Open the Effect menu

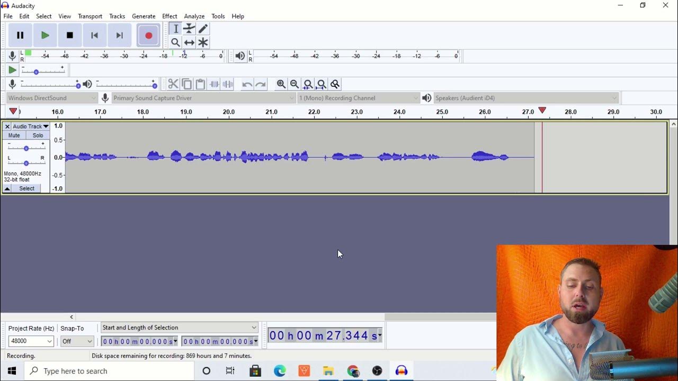pyautogui.click(x=169, y=16)
